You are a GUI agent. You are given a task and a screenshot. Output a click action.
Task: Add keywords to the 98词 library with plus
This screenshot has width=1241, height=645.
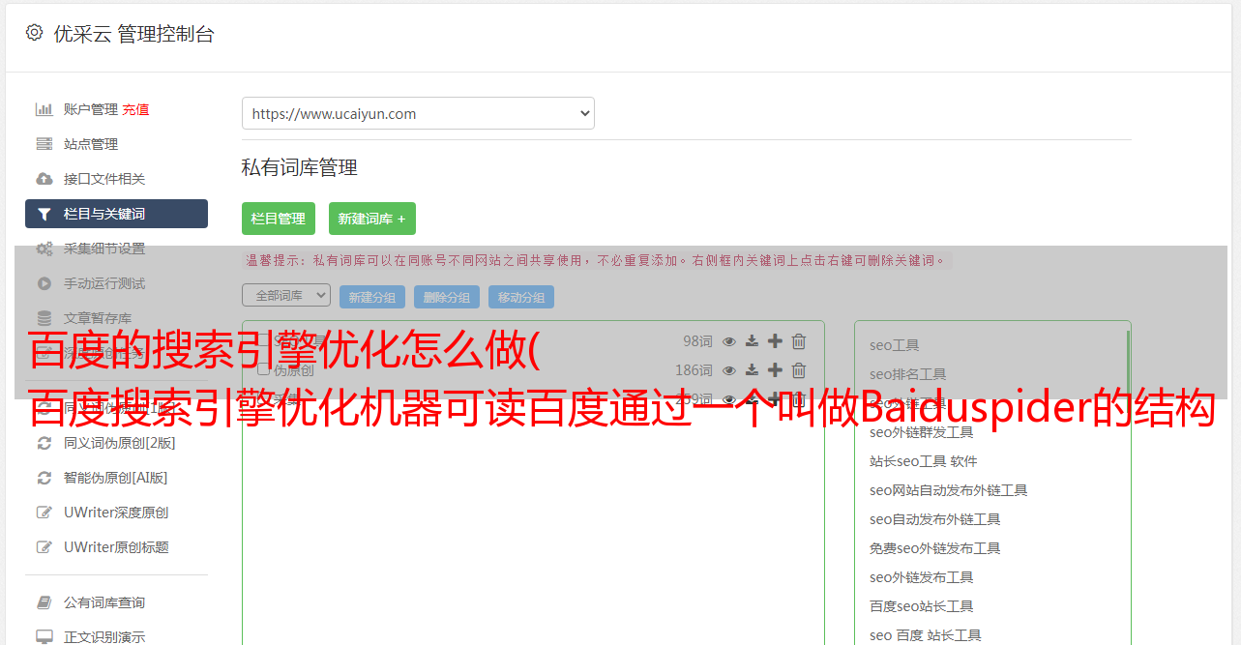775,341
